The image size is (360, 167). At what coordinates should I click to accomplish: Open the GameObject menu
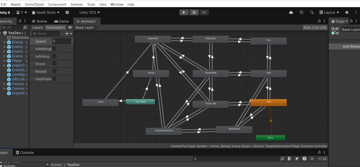[x=34, y=4]
